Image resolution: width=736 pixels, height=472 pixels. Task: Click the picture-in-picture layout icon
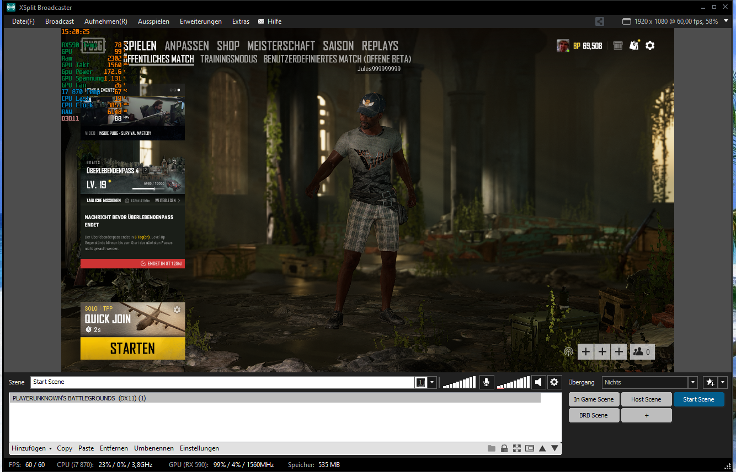pyautogui.click(x=530, y=448)
